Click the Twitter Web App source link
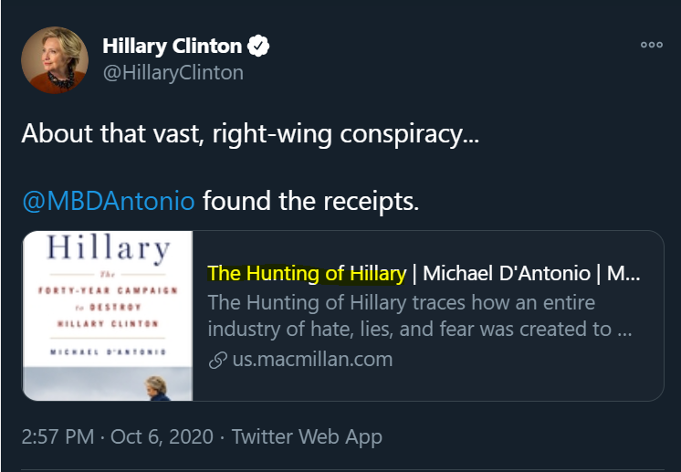The height and width of the screenshot is (472, 681). point(307,436)
